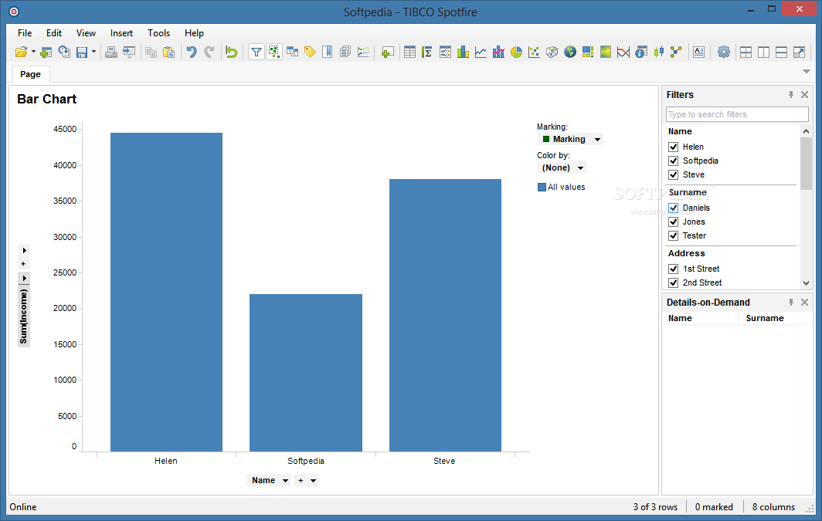This screenshot has height=521, width=822.
Task: Click the Reload Data toolbar icon
Action: pos(64,52)
